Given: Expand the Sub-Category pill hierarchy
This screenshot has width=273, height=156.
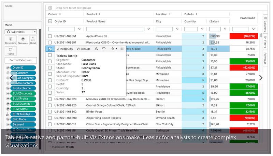Looking at the screenshot, I should [x=14, y=78].
